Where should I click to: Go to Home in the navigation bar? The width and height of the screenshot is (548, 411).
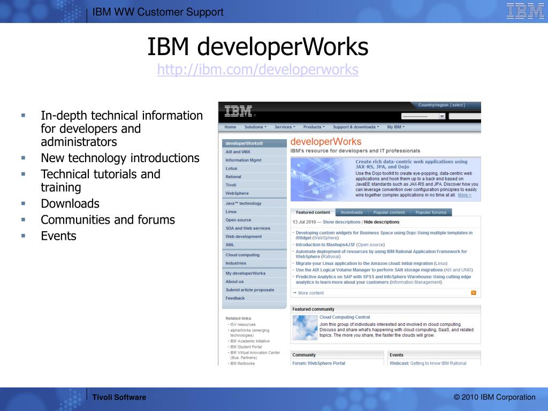[230, 127]
